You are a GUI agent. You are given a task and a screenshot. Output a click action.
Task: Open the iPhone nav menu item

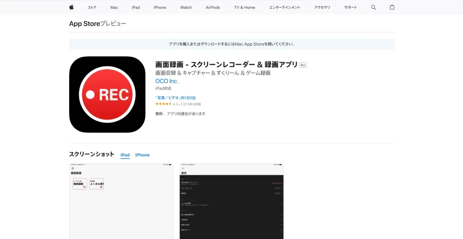pyautogui.click(x=160, y=8)
